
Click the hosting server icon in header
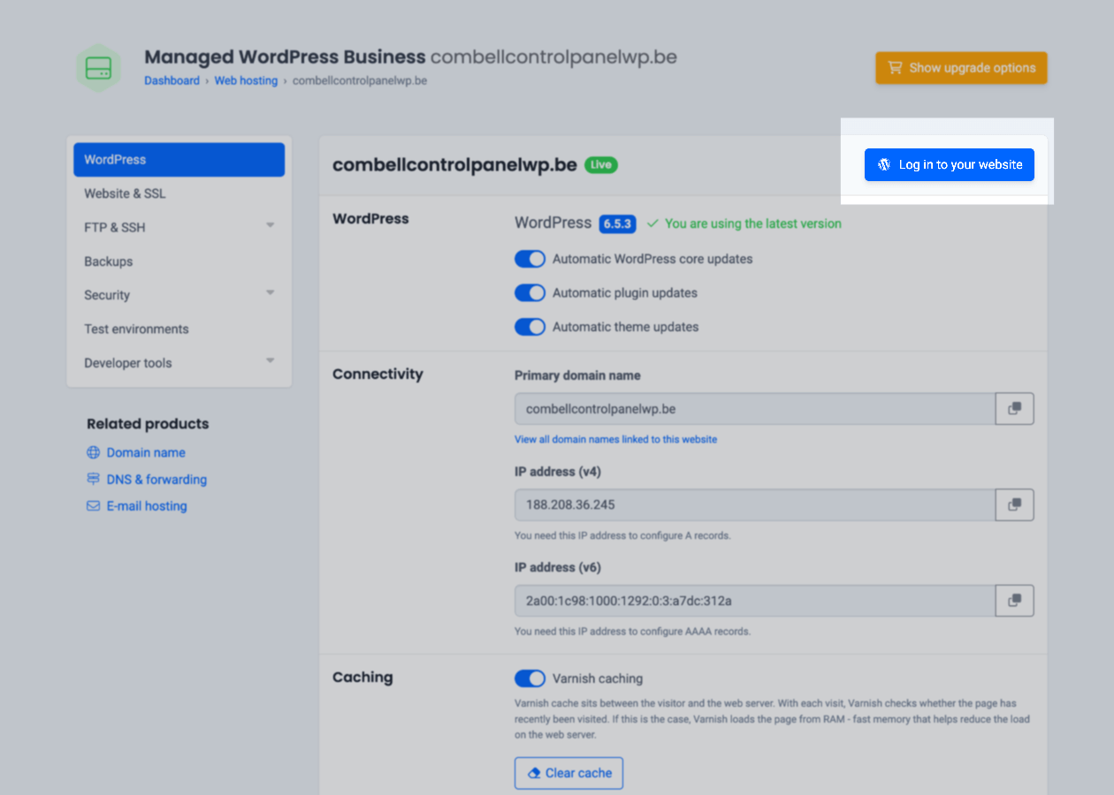pos(98,68)
